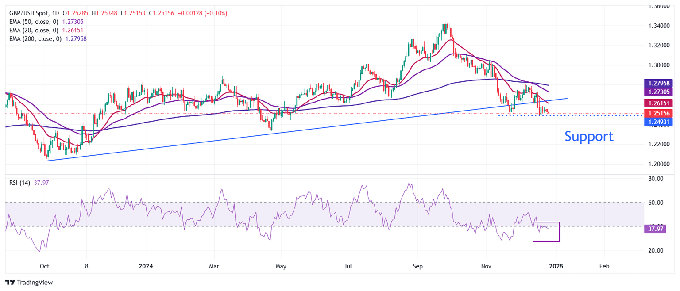This screenshot has height=291, width=680.
Task: Open the RSI (14) indicator legend
Action: coord(20,183)
